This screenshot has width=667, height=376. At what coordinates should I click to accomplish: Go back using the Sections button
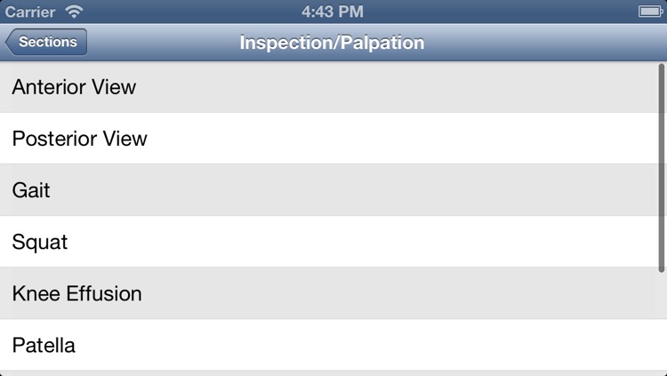pyautogui.click(x=46, y=42)
